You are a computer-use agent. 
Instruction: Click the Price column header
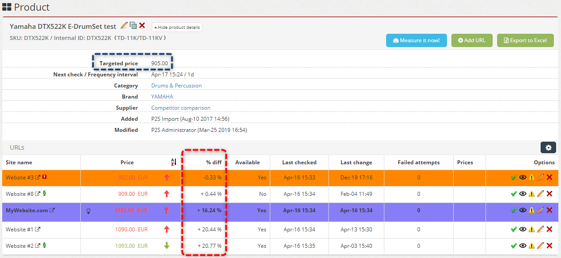127,163
